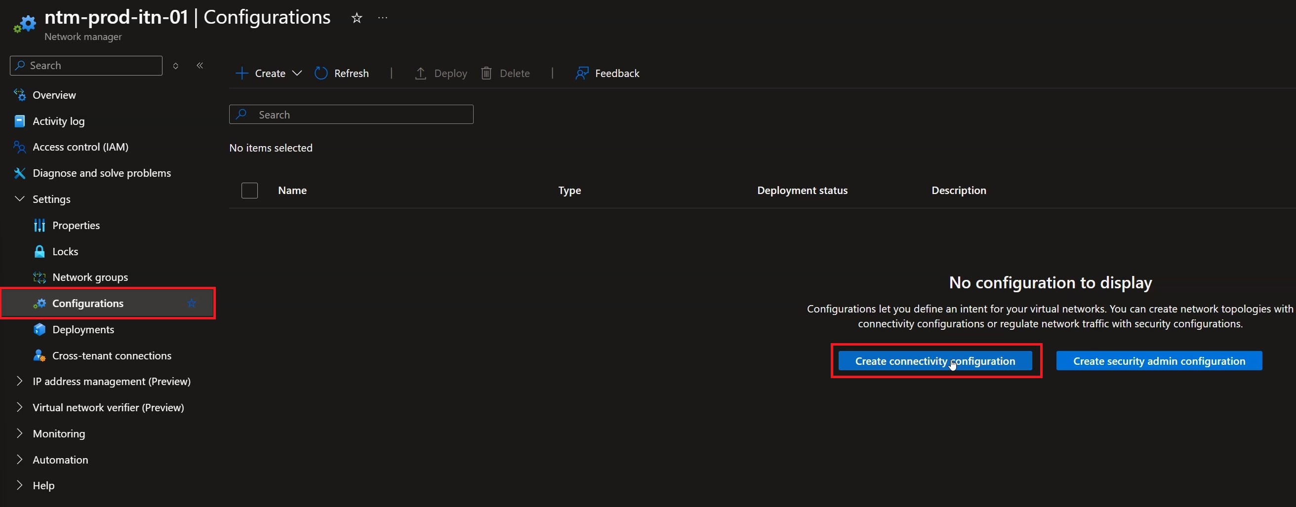This screenshot has height=507, width=1296.
Task: Go to Access control (IAM)
Action: pyautogui.click(x=81, y=147)
